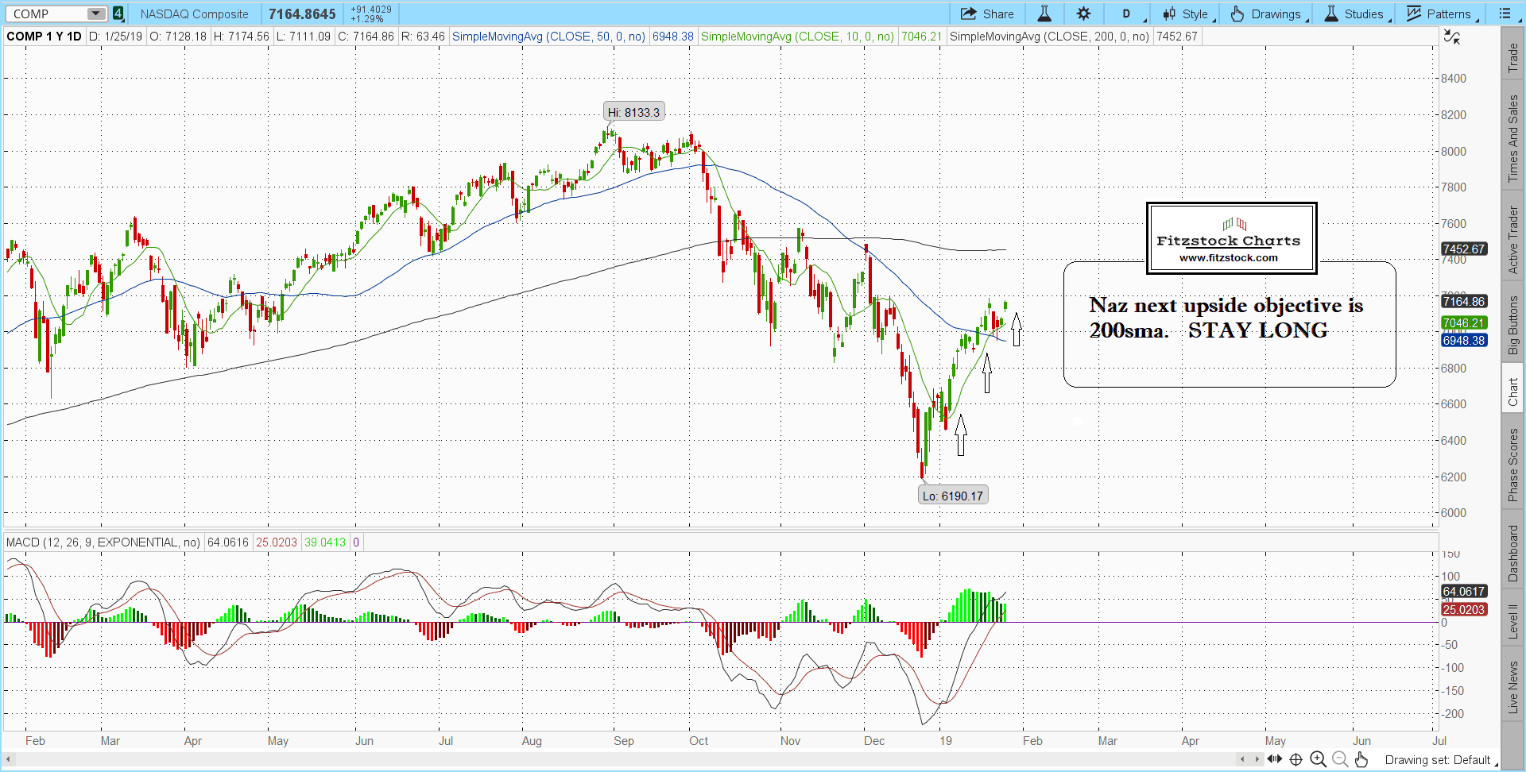
Task: Click the horizontal expand-collapse arrows icon
Action: tap(1274, 759)
